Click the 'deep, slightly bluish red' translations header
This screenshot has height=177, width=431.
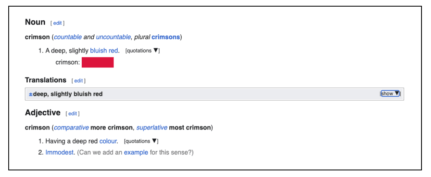pyautogui.click(x=68, y=94)
